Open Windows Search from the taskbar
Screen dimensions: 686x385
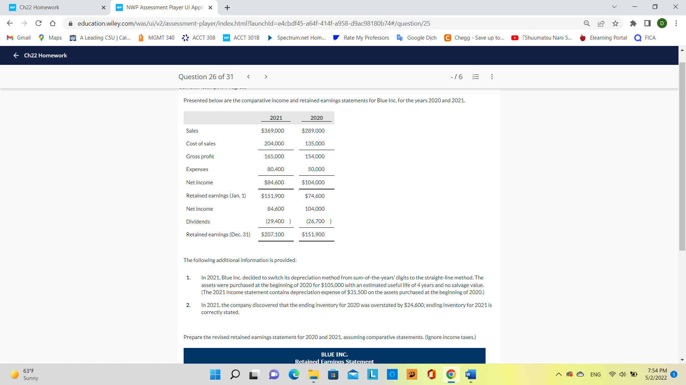pos(235,374)
